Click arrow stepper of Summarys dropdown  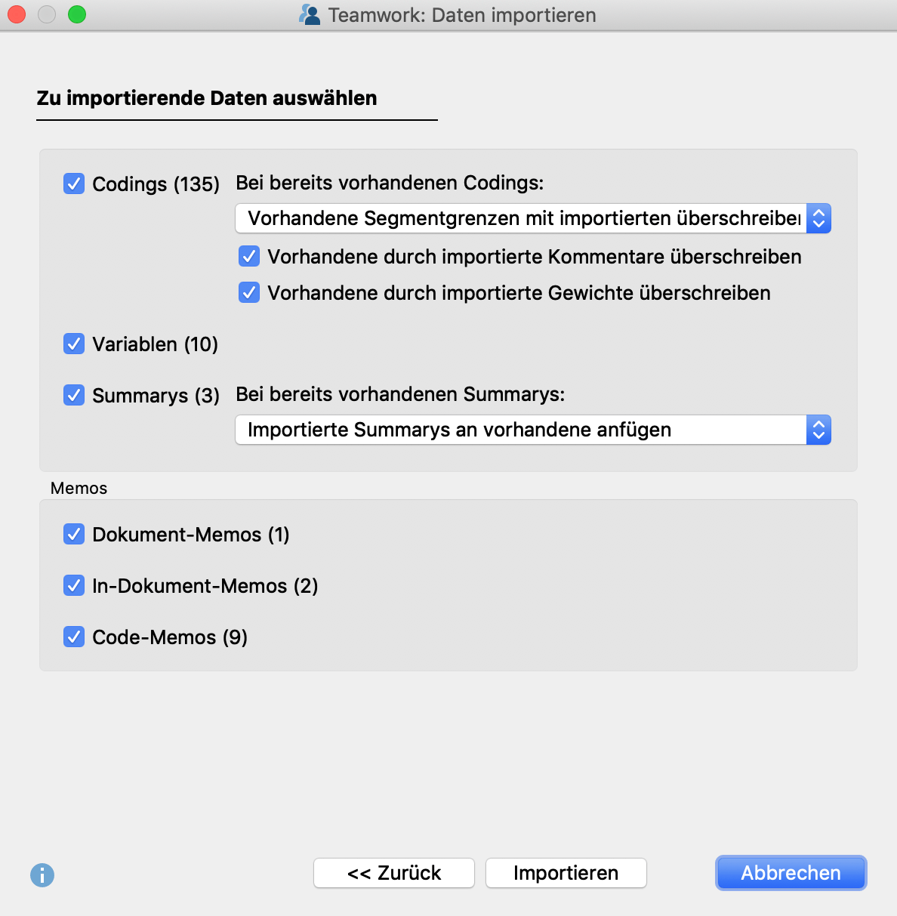click(x=818, y=430)
